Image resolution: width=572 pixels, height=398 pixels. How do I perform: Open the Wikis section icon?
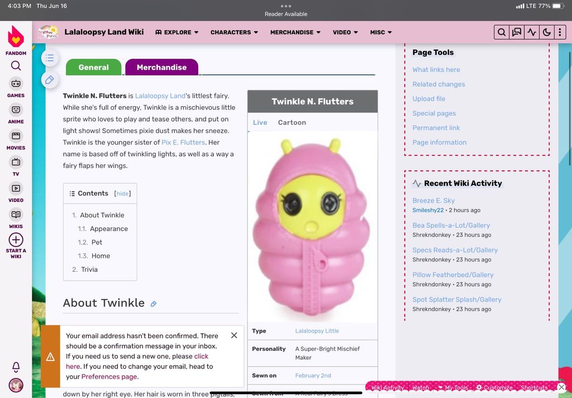coord(16,215)
